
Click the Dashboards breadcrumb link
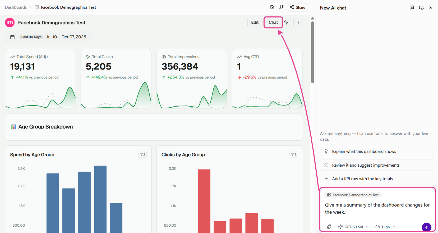click(16, 7)
